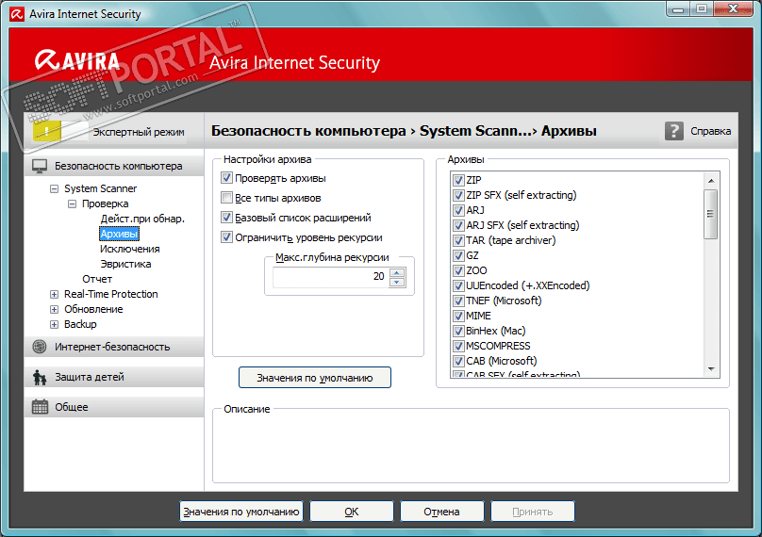Decrease max recursion depth with down arrow
The height and width of the screenshot is (537, 762).
pos(397,282)
